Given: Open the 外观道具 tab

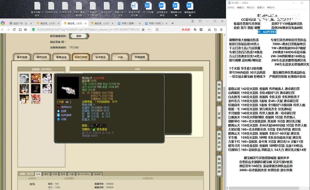Looking at the screenshot, I should [140, 57].
